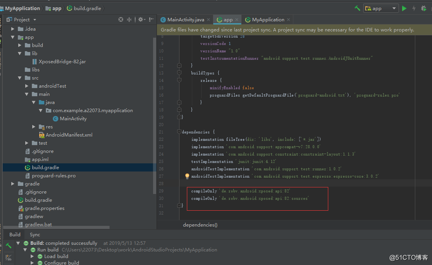Open the Build tab in bottom panel
Screen dimensions: 432x265
tap(15, 234)
